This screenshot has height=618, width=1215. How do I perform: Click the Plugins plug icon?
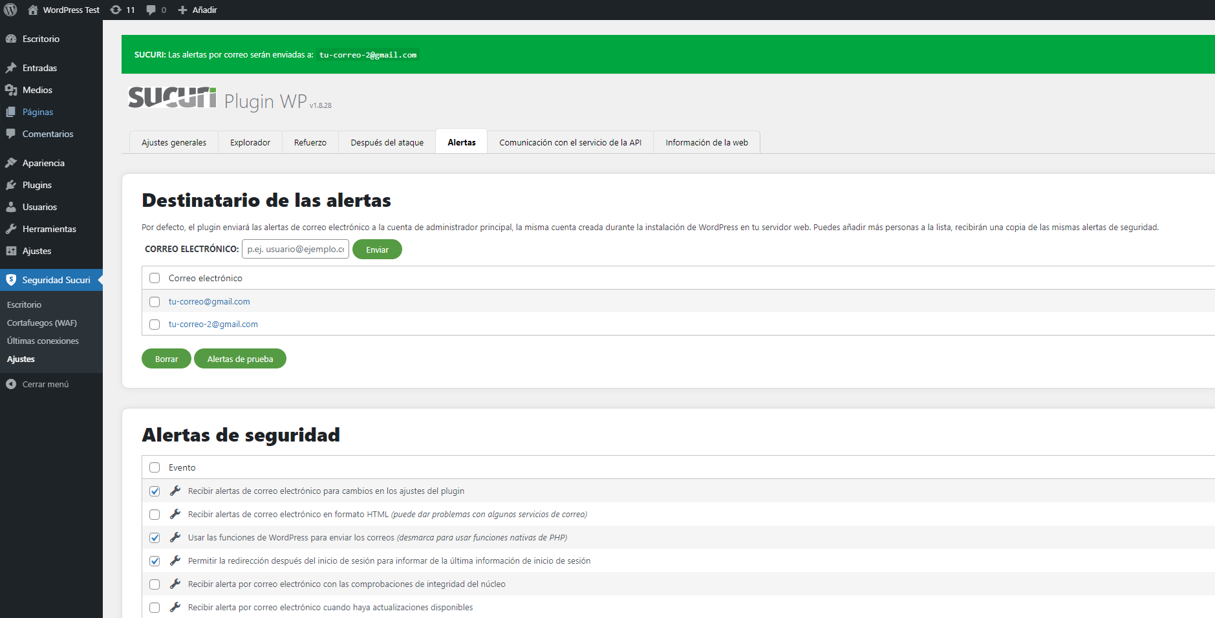(x=11, y=185)
